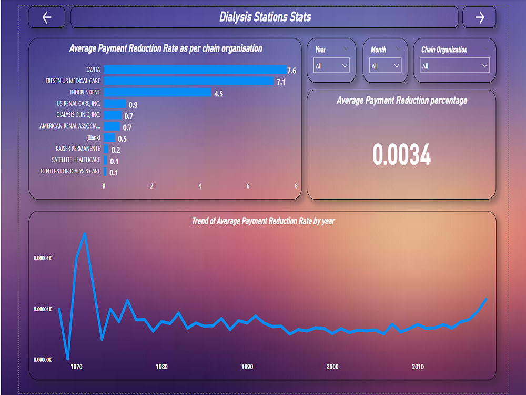Expand the Chain Organization dropdown

tap(454, 65)
